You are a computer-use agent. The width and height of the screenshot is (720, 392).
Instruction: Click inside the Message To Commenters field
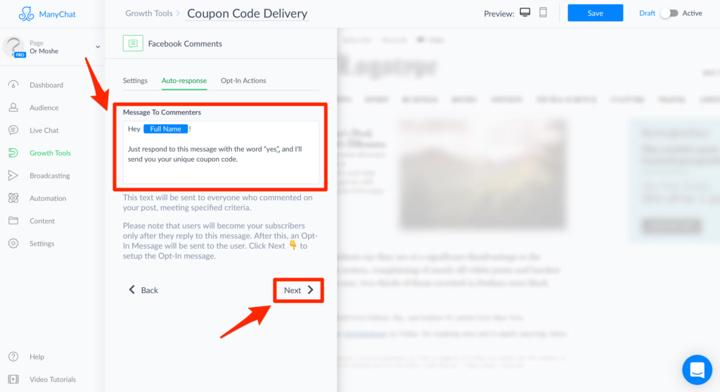pos(221,152)
